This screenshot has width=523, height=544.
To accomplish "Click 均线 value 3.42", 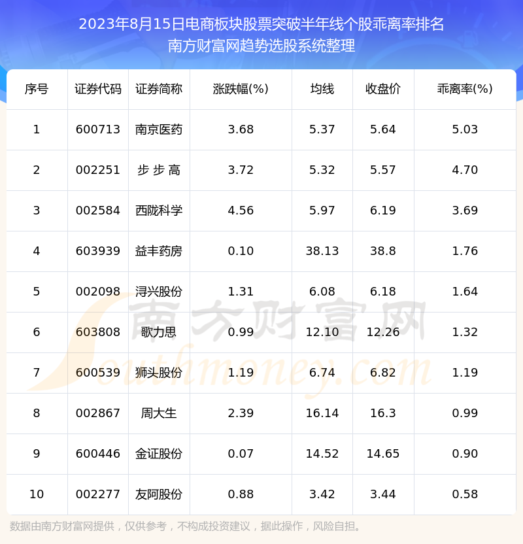I will (322, 494).
